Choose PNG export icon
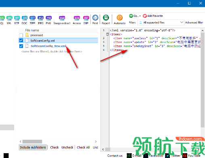 tap(48, 19)
